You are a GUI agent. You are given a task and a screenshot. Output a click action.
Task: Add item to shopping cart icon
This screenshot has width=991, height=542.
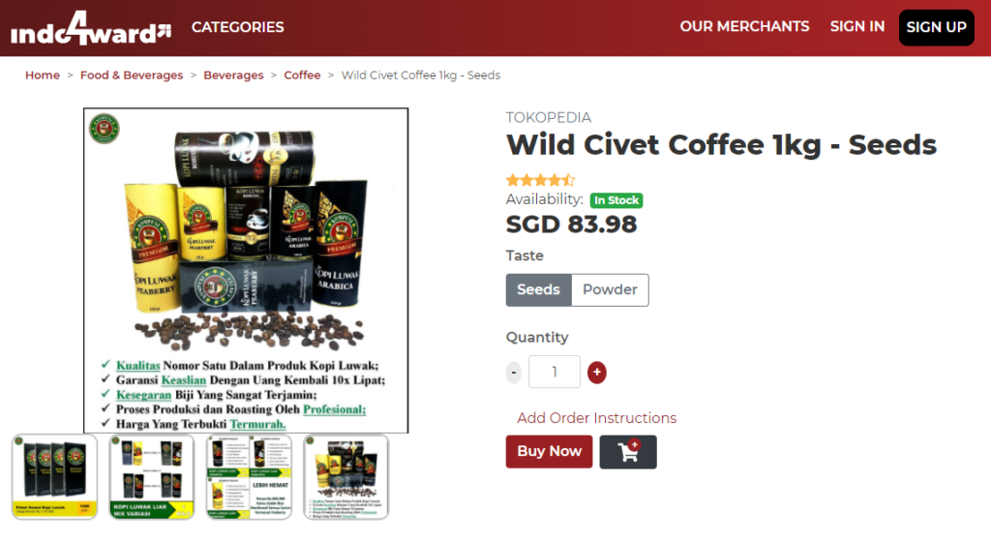coord(627,452)
